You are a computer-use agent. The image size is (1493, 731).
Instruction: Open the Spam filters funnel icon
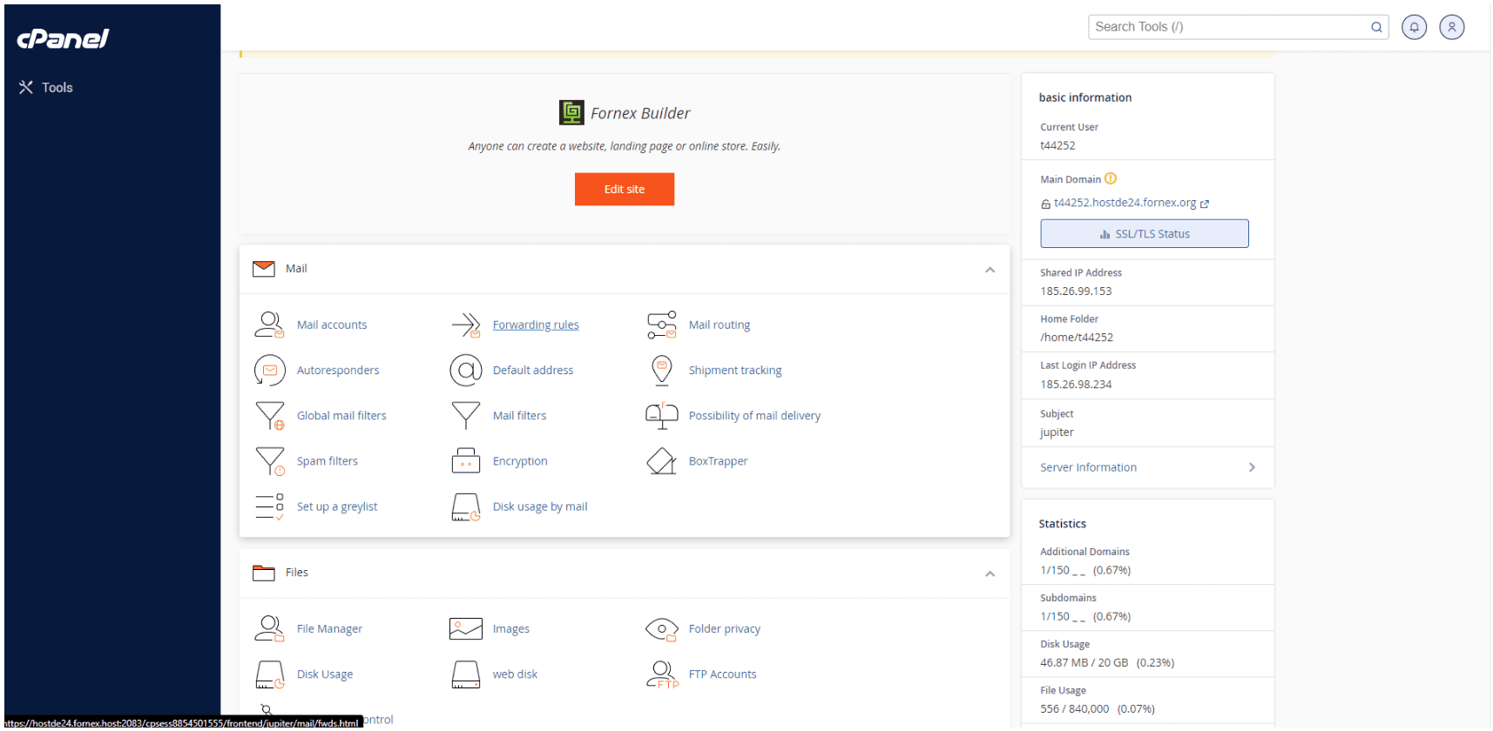(x=269, y=461)
